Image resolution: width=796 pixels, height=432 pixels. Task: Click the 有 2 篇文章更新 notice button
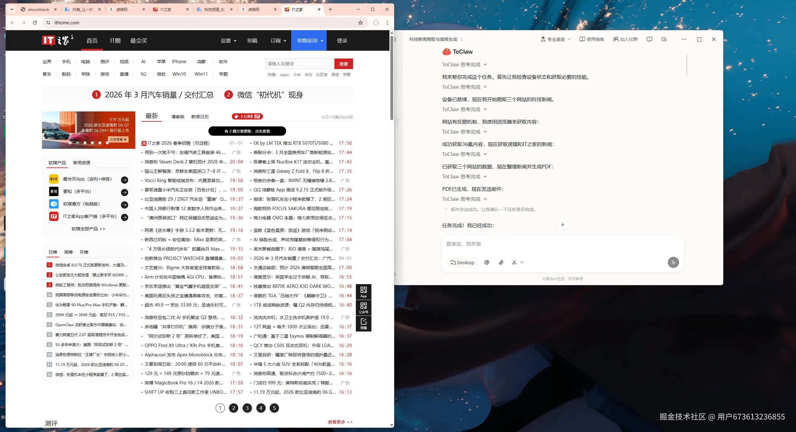pyautogui.click(x=247, y=131)
